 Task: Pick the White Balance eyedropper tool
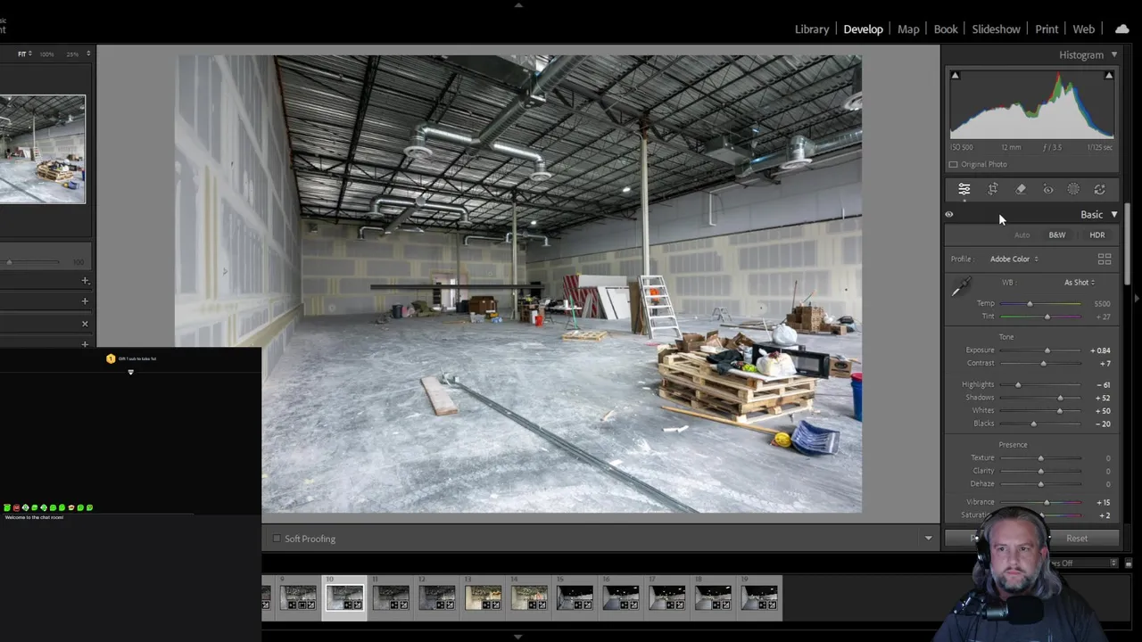[961, 287]
